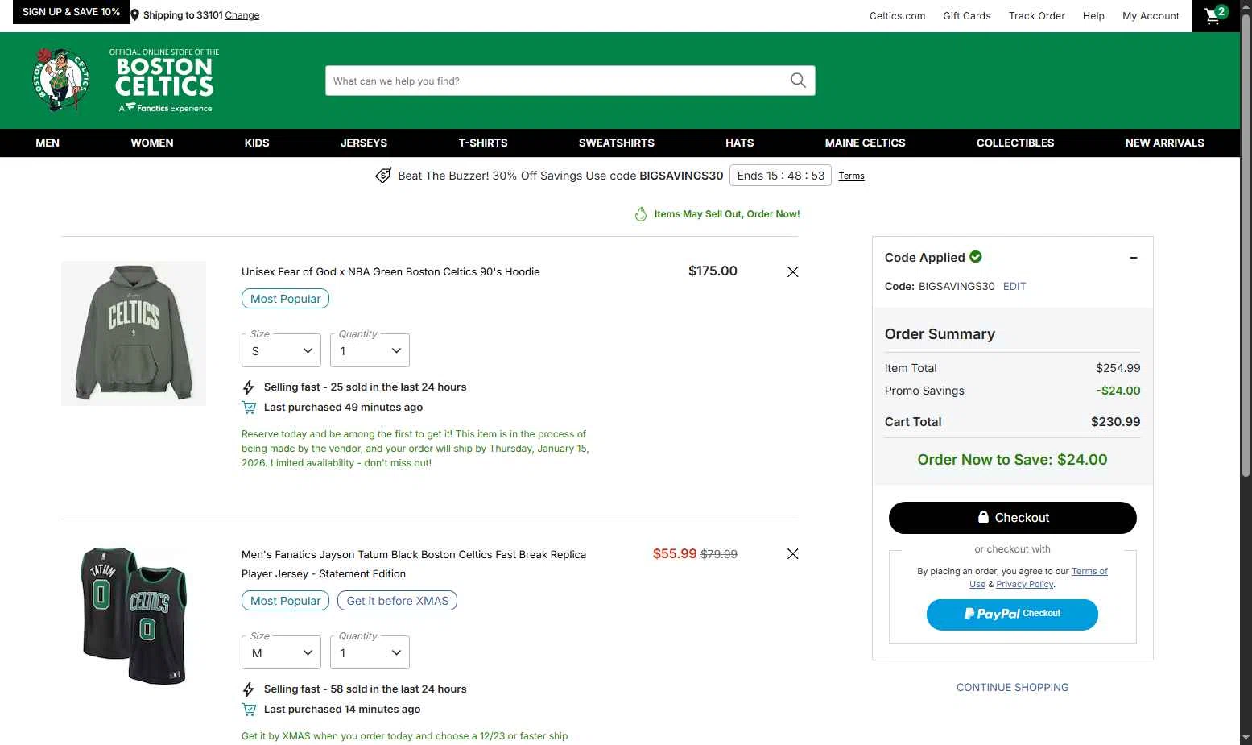Open the MAINE CELTICS menu
The height and width of the screenshot is (745, 1252).
(866, 143)
